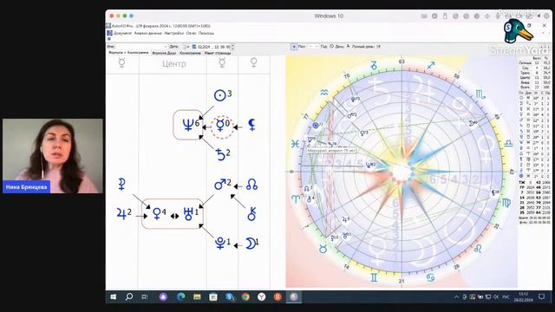
Task: Click the North Node symbol in formula
Action: pos(251,185)
